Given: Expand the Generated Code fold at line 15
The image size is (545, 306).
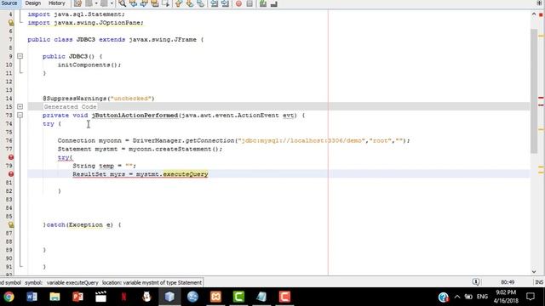Looking at the screenshot, I should coord(20,106).
